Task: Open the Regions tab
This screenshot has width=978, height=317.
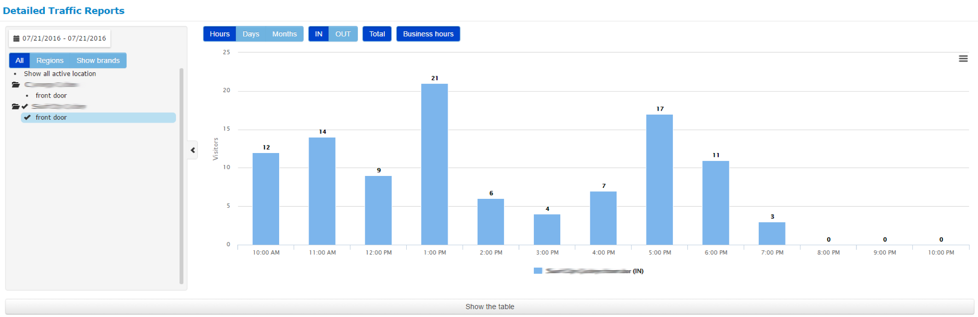Action: coord(50,60)
